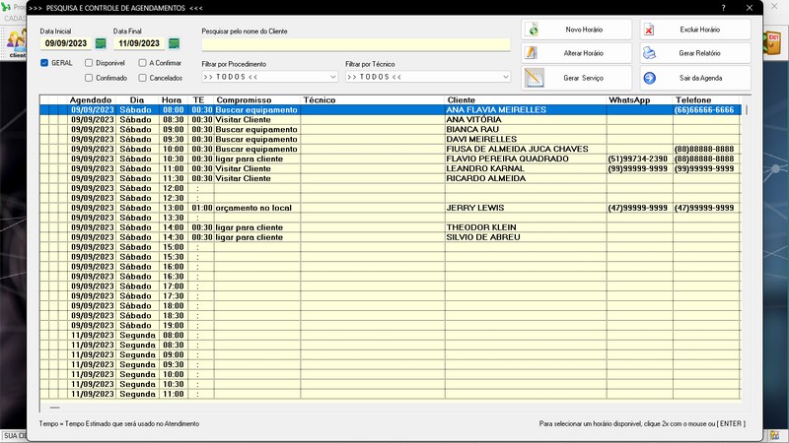Viewport: 789px width, 443px height.
Task: Select Segunda 08:00 time slot
Action: point(390,335)
